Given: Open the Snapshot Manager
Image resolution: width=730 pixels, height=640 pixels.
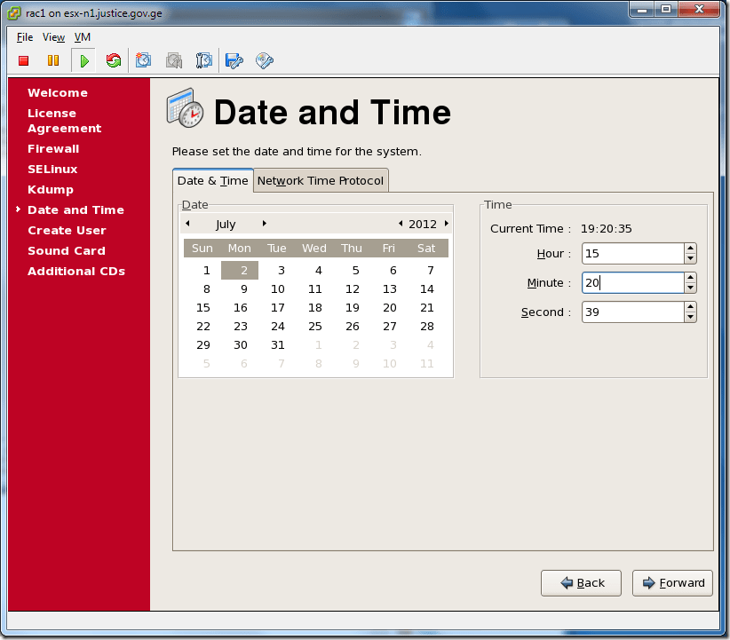Looking at the screenshot, I should point(203,60).
